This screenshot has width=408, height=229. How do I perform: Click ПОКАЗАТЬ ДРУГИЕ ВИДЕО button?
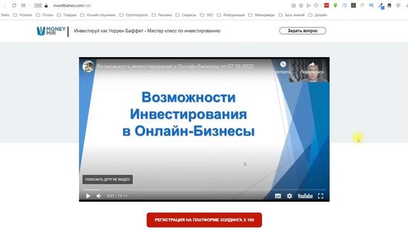tap(108, 179)
